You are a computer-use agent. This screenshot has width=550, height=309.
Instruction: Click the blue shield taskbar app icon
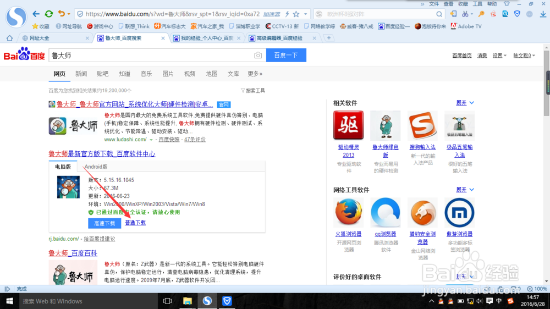(227, 301)
